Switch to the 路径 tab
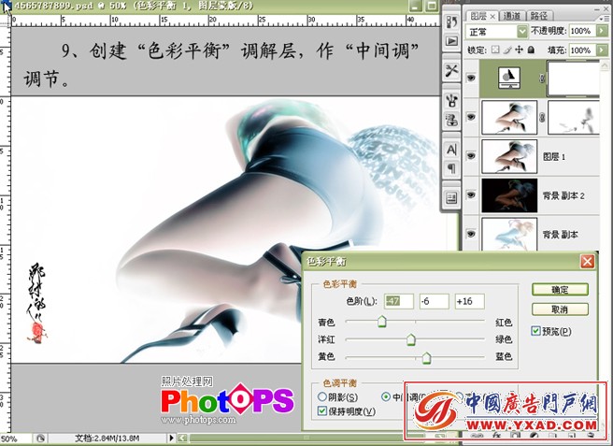 [539, 16]
